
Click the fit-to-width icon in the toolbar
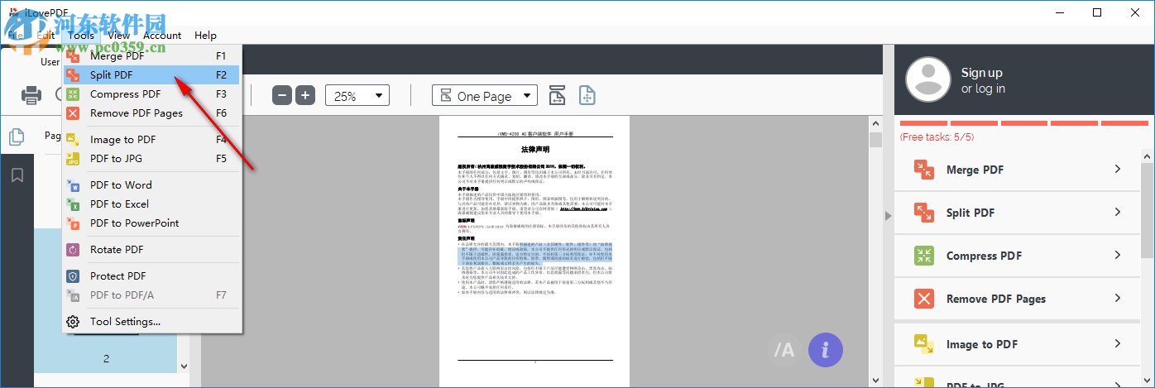pyautogui.click(x=558, y=95)
